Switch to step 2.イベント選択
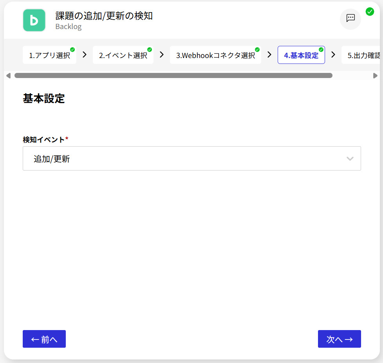 [123, 55]
